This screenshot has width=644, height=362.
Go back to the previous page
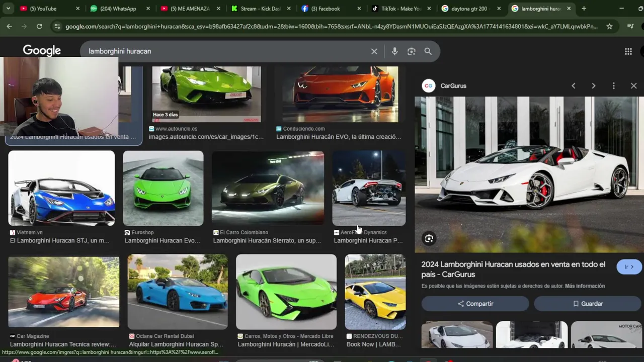[x=9, y=26]
